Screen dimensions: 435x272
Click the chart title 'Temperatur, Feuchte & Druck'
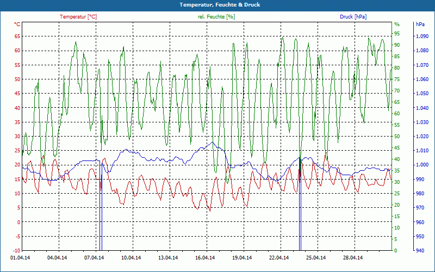click(220, 5)
